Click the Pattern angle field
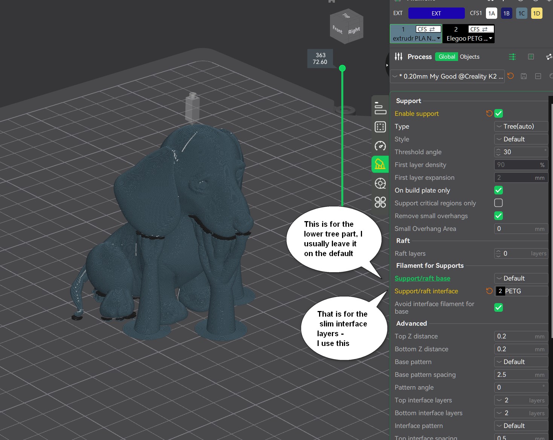 click(521, 387)
